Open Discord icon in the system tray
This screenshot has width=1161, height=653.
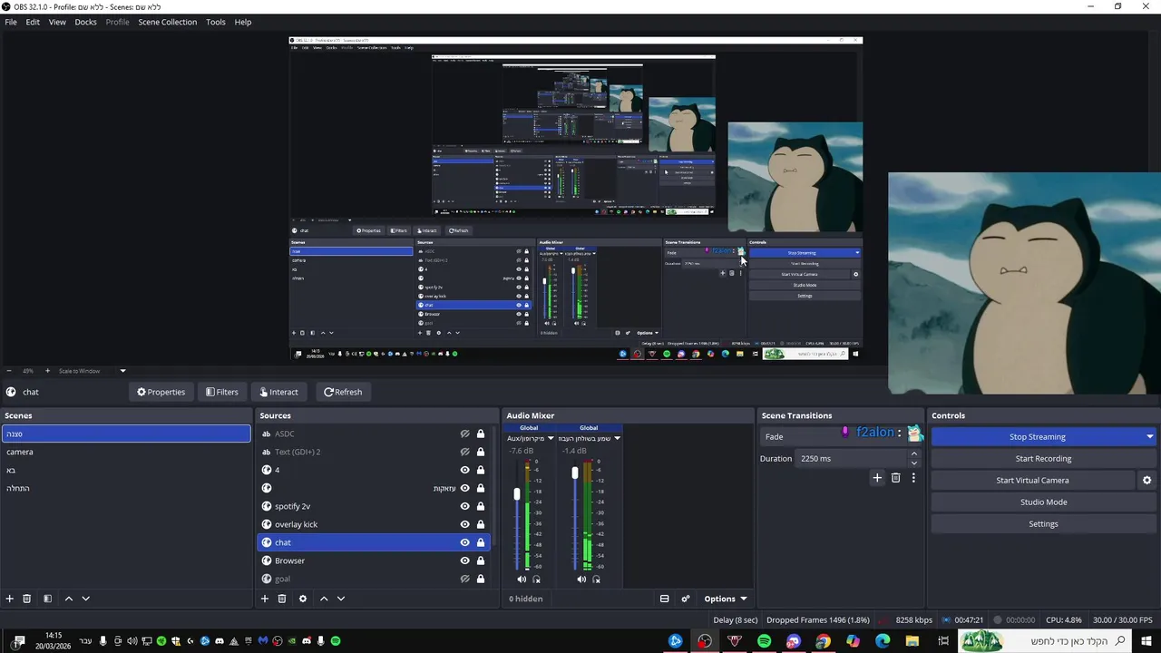219,641
